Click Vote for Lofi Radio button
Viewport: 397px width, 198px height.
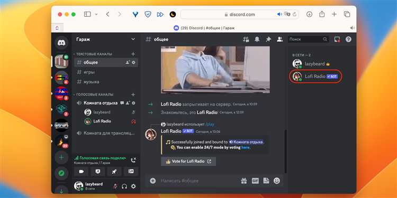click(188, 162)
